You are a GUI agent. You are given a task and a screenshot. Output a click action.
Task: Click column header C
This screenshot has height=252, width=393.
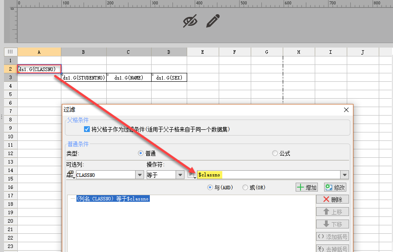(129, 52)
